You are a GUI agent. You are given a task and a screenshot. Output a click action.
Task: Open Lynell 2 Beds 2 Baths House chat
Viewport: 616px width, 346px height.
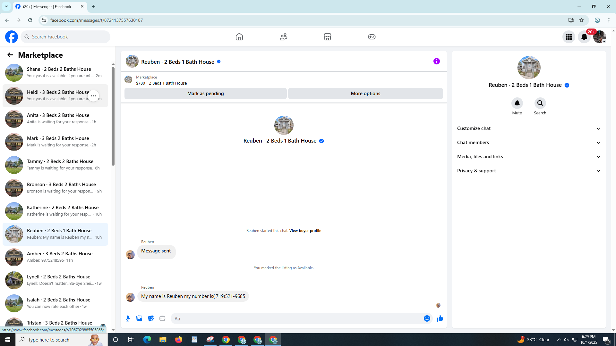click(55, 280)
